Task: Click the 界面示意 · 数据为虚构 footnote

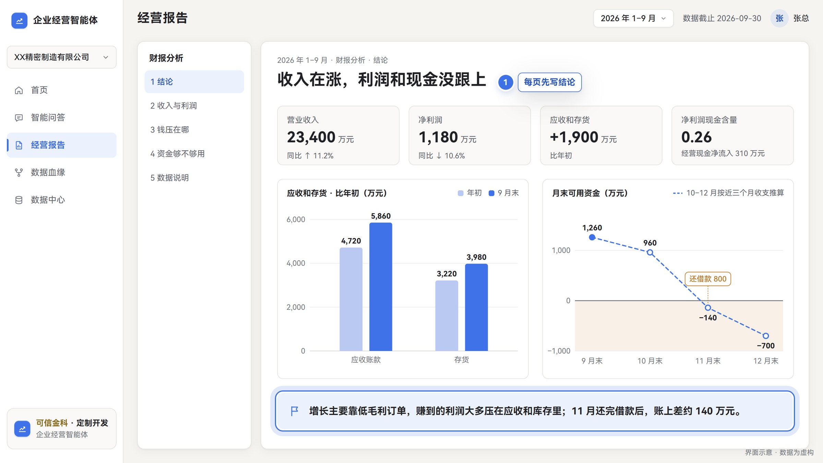Action: pos(779,452)
